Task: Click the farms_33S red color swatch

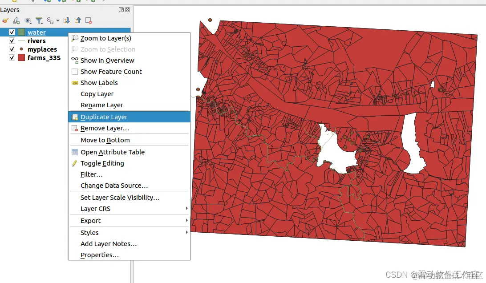Action: pyautogui.click(x=21, y=57)
